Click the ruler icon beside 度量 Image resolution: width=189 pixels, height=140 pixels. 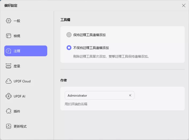tap(8, 66)
